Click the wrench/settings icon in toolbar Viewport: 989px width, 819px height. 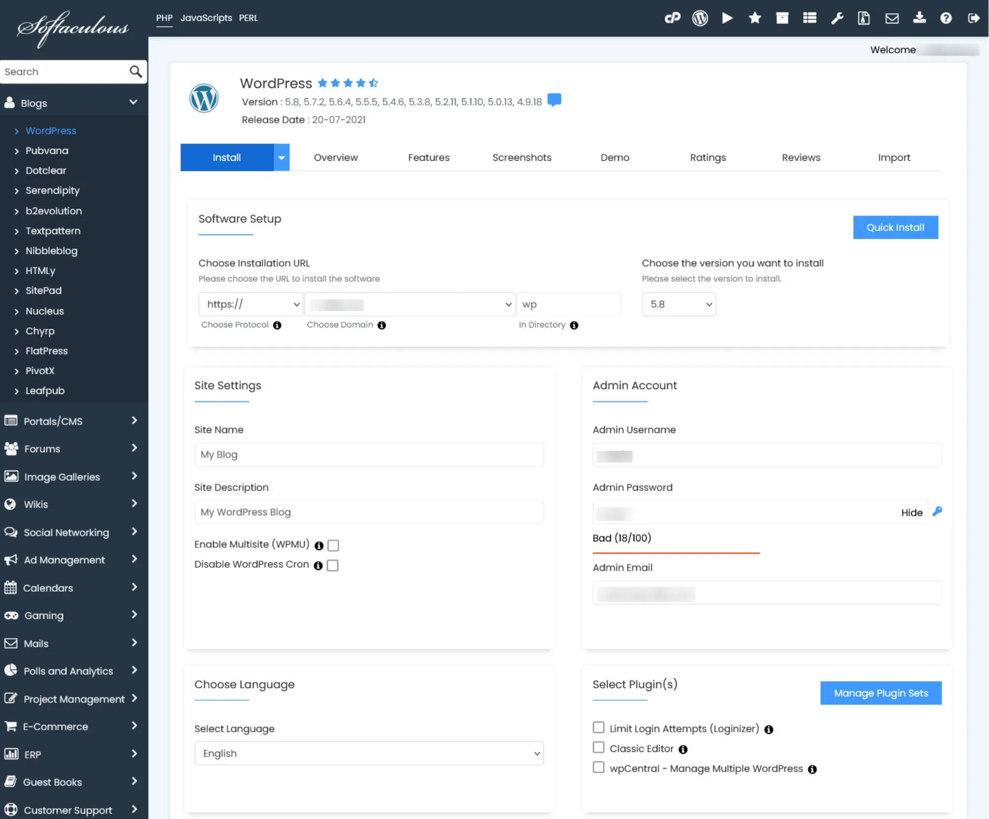click(x=837, y=17)
